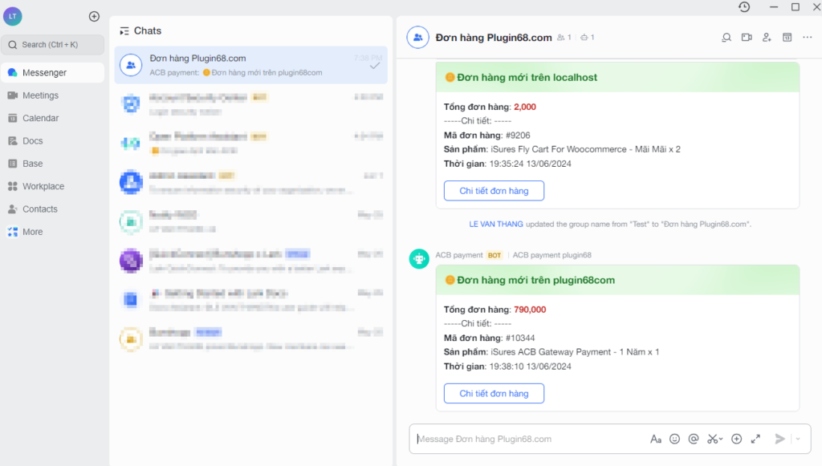Start a video meeting icon
Image resolution: width=822 pixels, height=466 pixels.
click(x=747, y=37)
